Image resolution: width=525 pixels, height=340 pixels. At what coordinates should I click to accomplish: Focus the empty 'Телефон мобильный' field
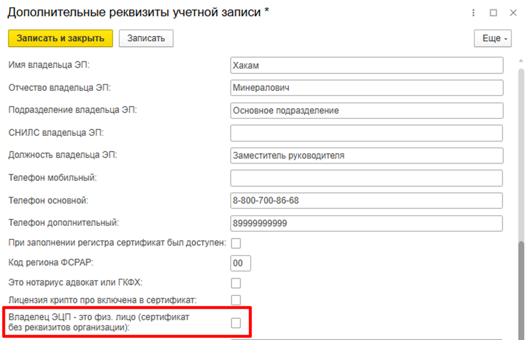pos(366,178)
